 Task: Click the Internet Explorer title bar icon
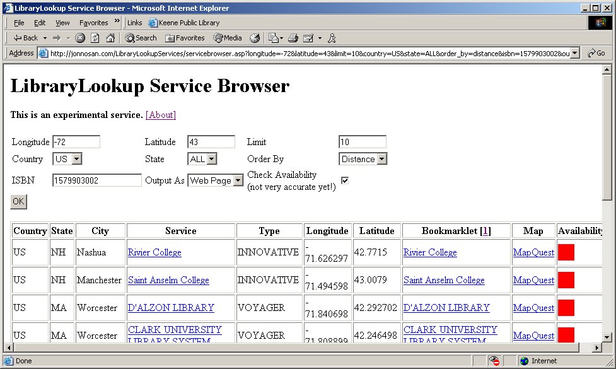[8, 8]
